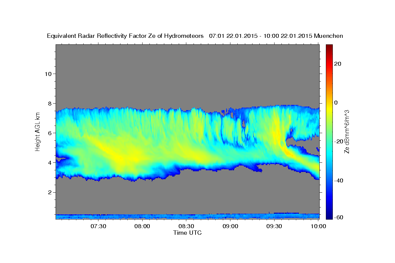Click the '08:00' time tick label
Viewport: 395px width, 263px height.
tap(142, 226)
